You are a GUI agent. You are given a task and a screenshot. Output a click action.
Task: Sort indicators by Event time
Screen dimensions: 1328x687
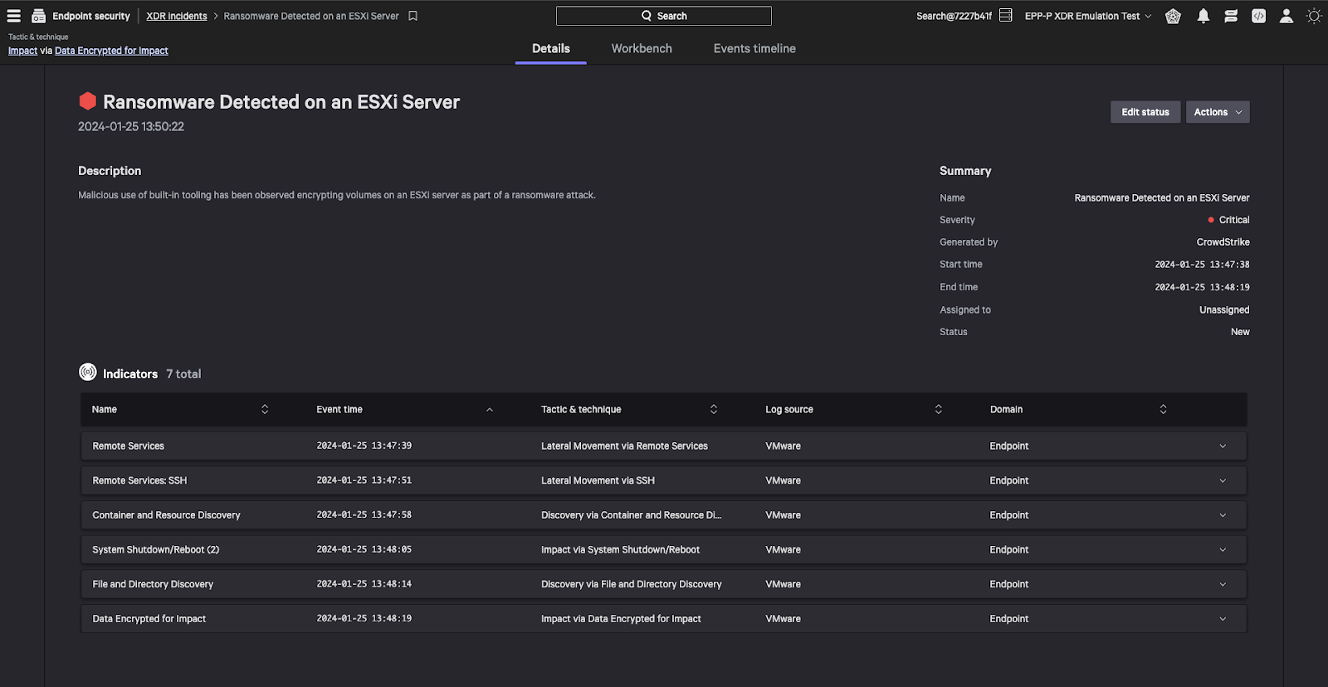pyautogui.click(x=490, y=409)
